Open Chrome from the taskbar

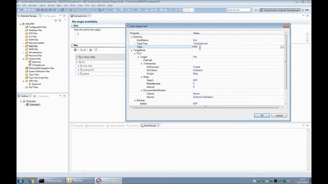click(x=32, y=181)
